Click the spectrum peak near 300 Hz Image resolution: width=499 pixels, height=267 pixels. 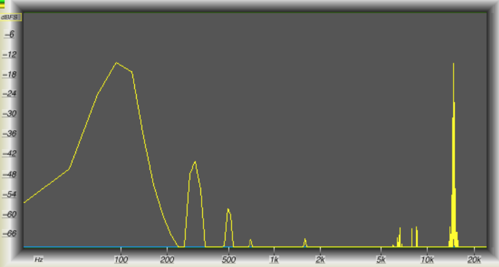click(x=195, y=162)
